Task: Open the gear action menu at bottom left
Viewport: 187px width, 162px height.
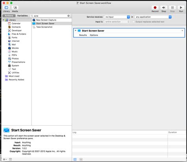Action: coord(5,159)
